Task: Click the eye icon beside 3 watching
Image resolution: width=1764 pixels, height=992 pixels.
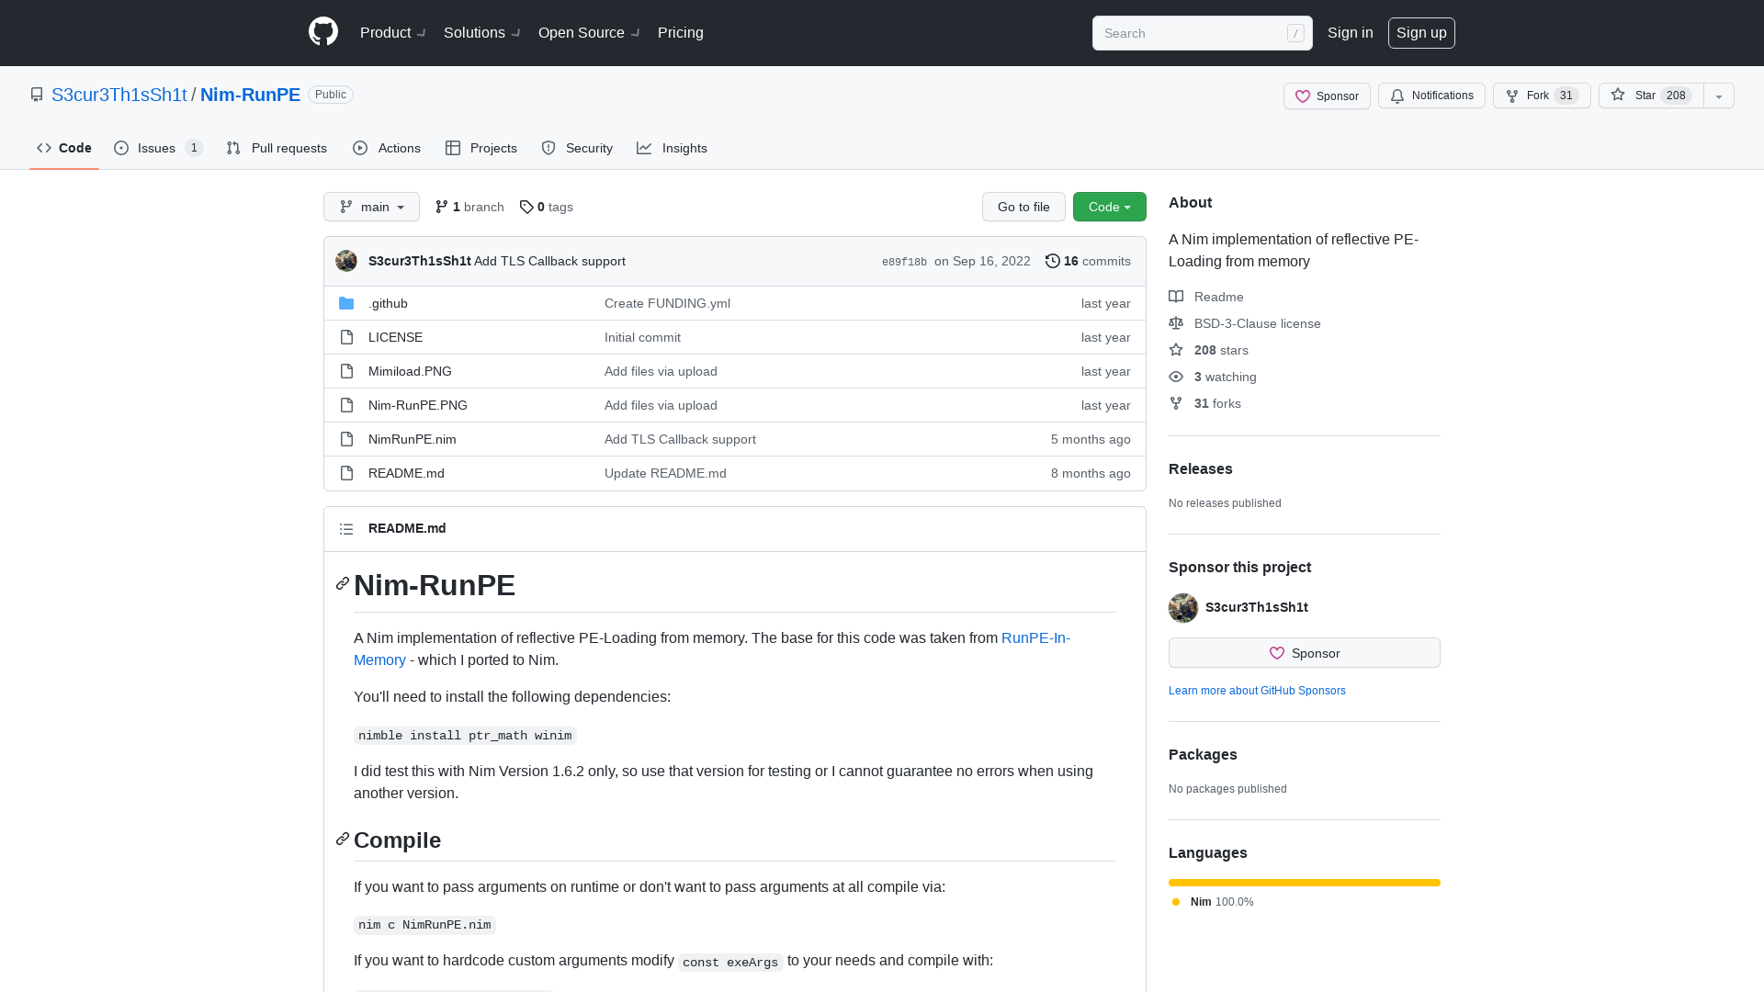Action: coord(1176,377)
